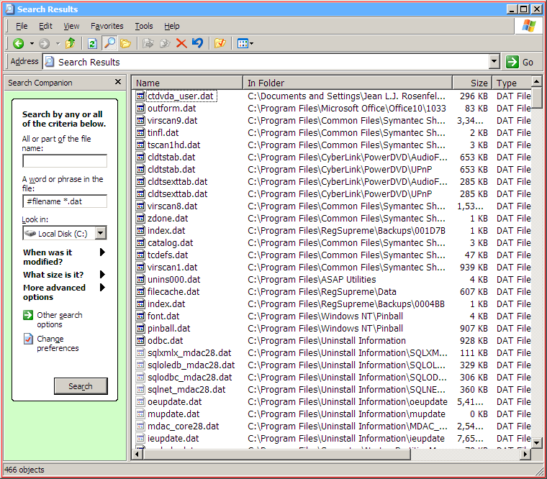Click the horizontal scrollbar left arrow
This screenshot has width=547, height=479.
click(137, 455)
